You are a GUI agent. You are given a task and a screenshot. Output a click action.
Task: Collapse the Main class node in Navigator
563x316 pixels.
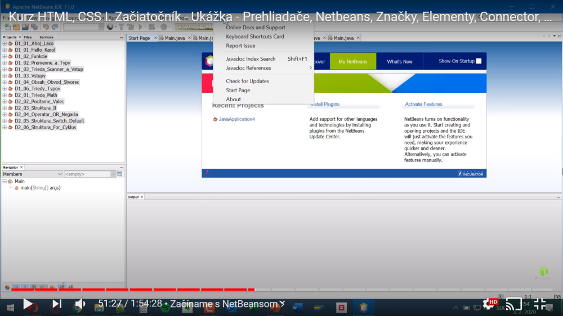coord(5,182)
